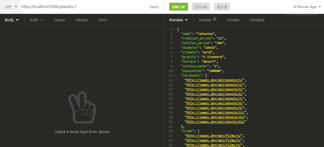
Task: Switch to the Query tab
Action: tap(60, 20)
